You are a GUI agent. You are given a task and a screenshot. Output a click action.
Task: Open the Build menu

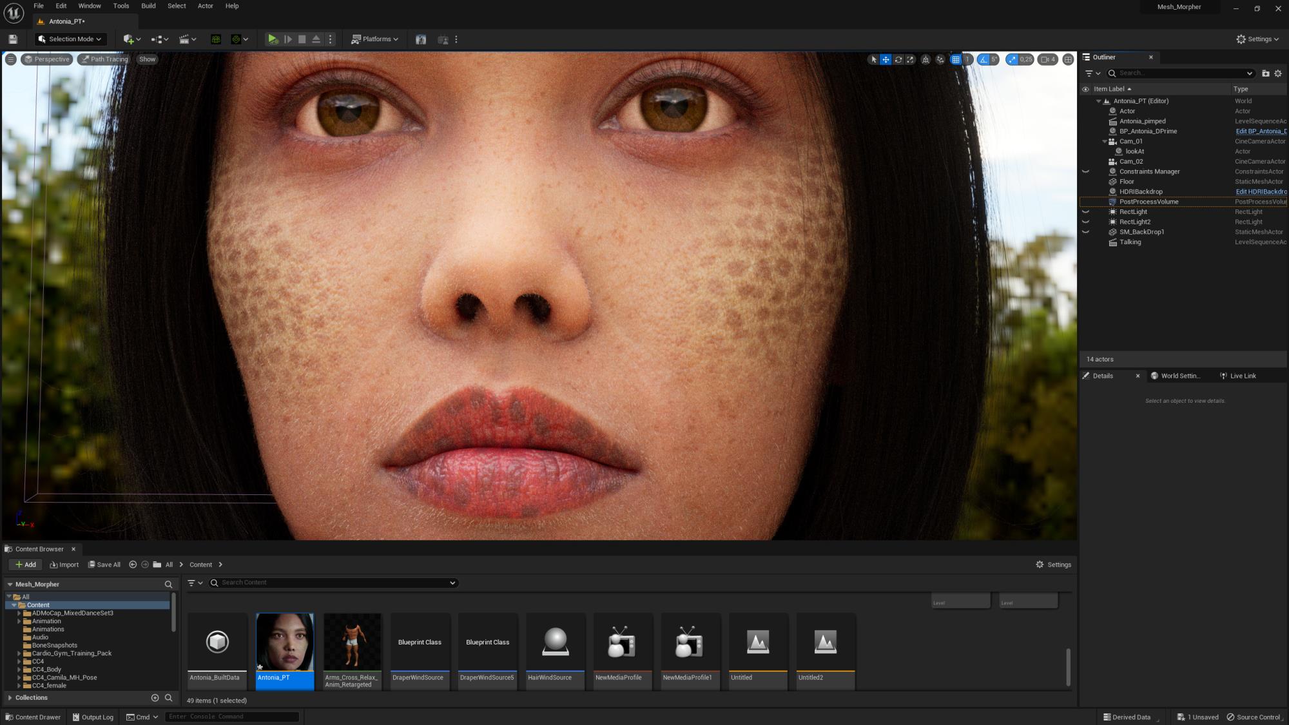148,6
